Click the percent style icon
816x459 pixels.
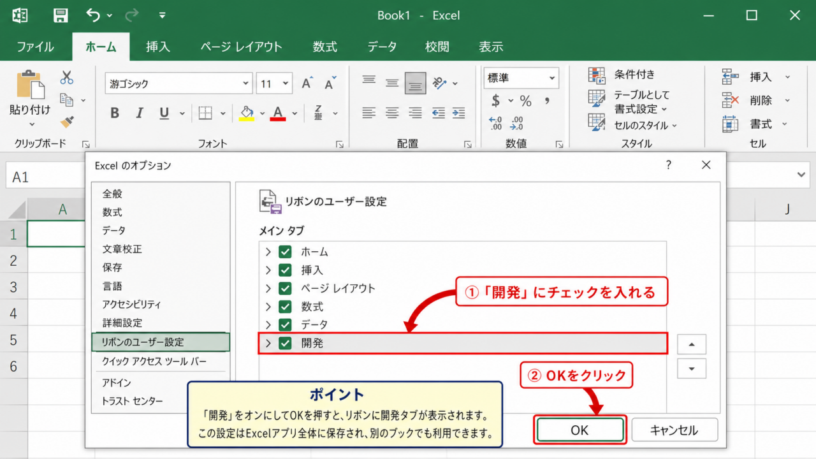pyautogui.click(x=525, y=101)
